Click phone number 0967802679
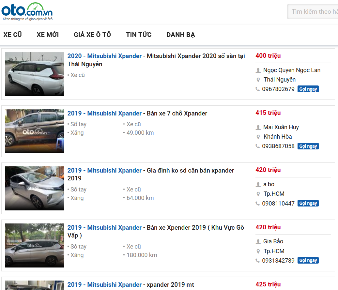Viewport: 338px width, 290px height. [x=278, y=89]
